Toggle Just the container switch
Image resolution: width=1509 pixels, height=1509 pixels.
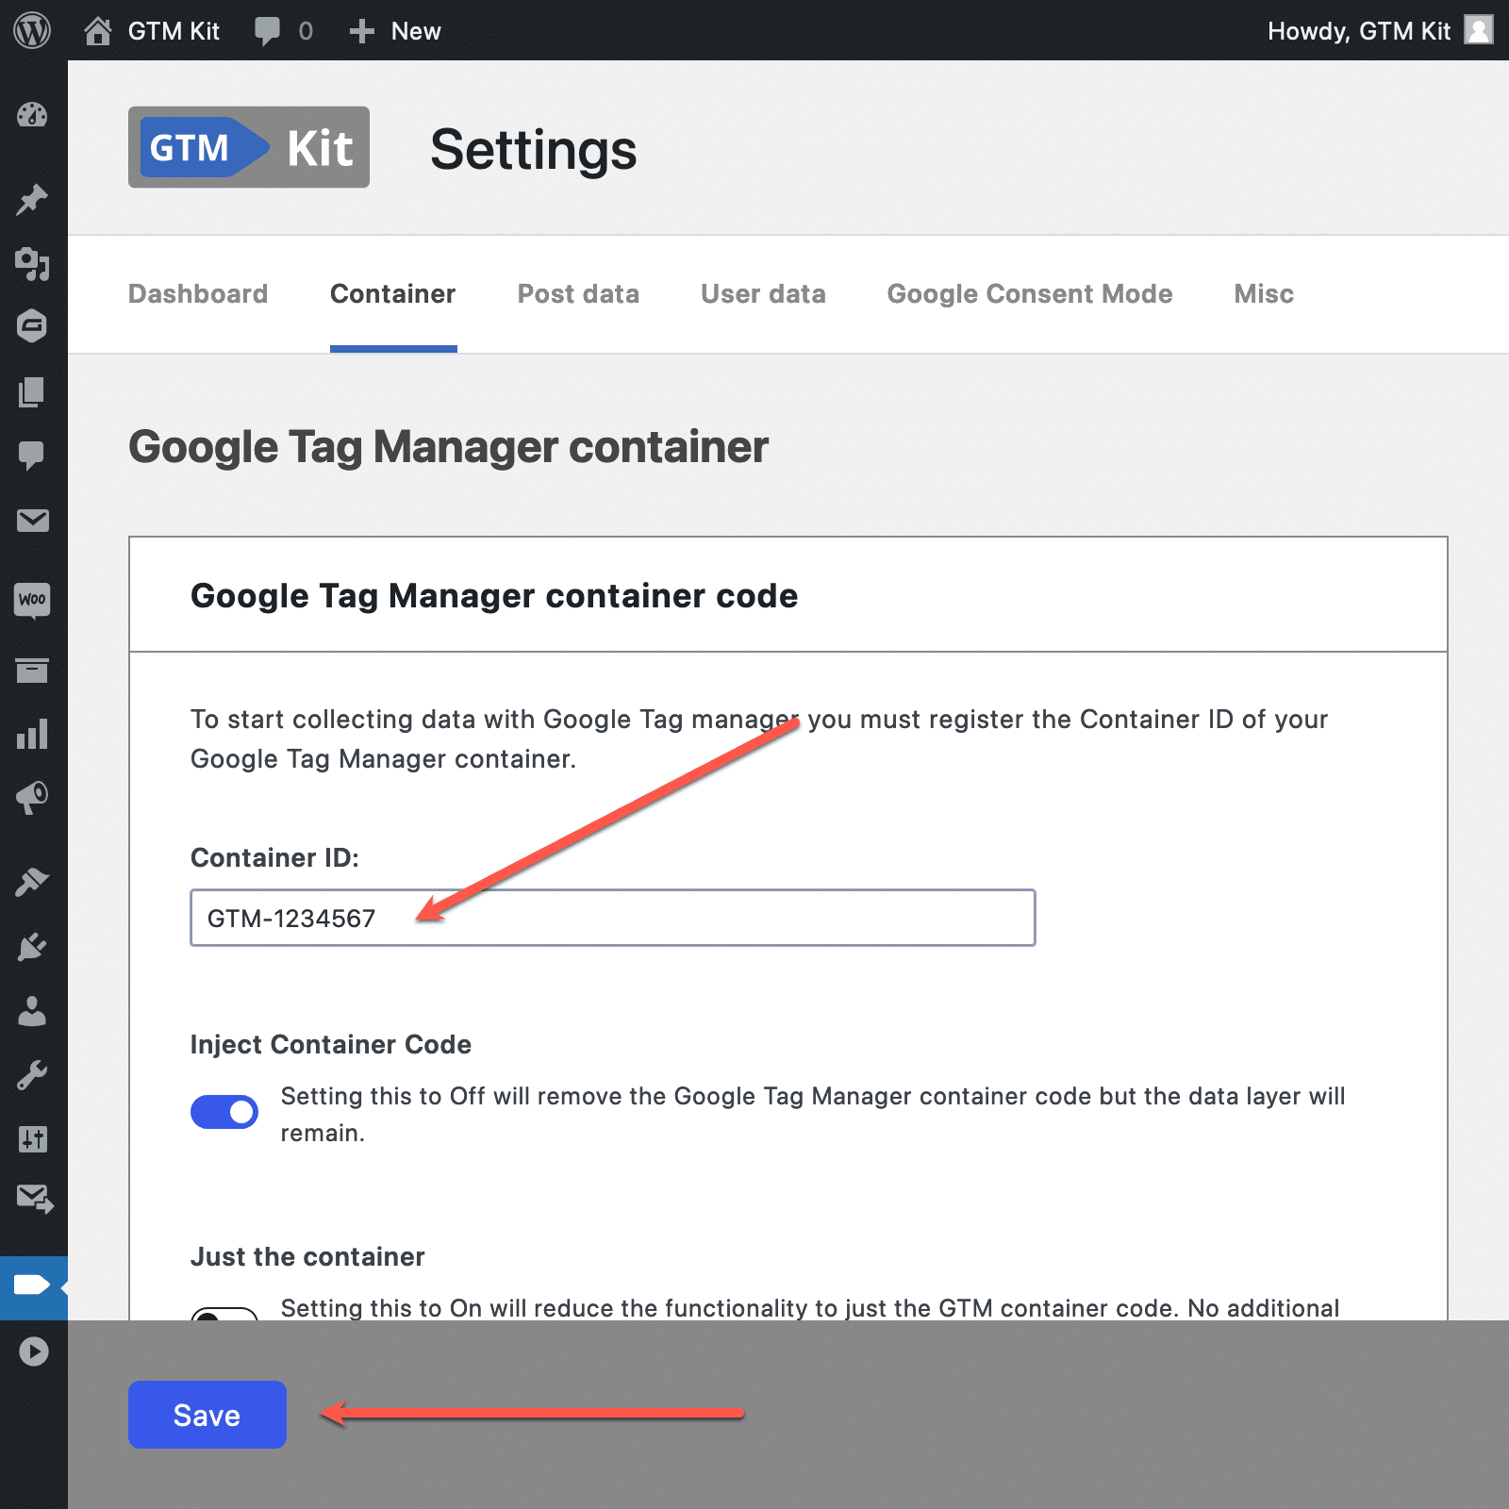tap(224, 1314)
